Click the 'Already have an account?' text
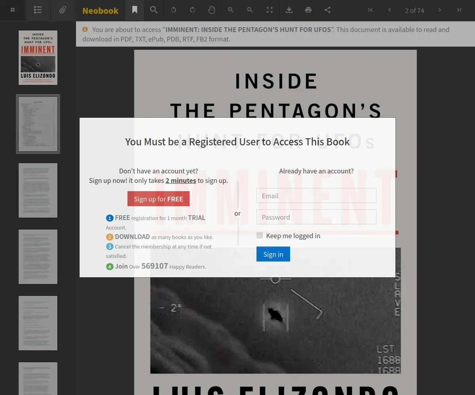This screenshot has height=395, width=475. pos(316,171)
